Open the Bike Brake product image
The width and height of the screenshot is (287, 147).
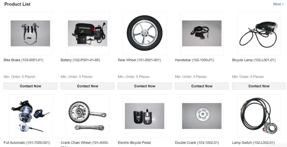pyautogui.click(x=30, y=33)
